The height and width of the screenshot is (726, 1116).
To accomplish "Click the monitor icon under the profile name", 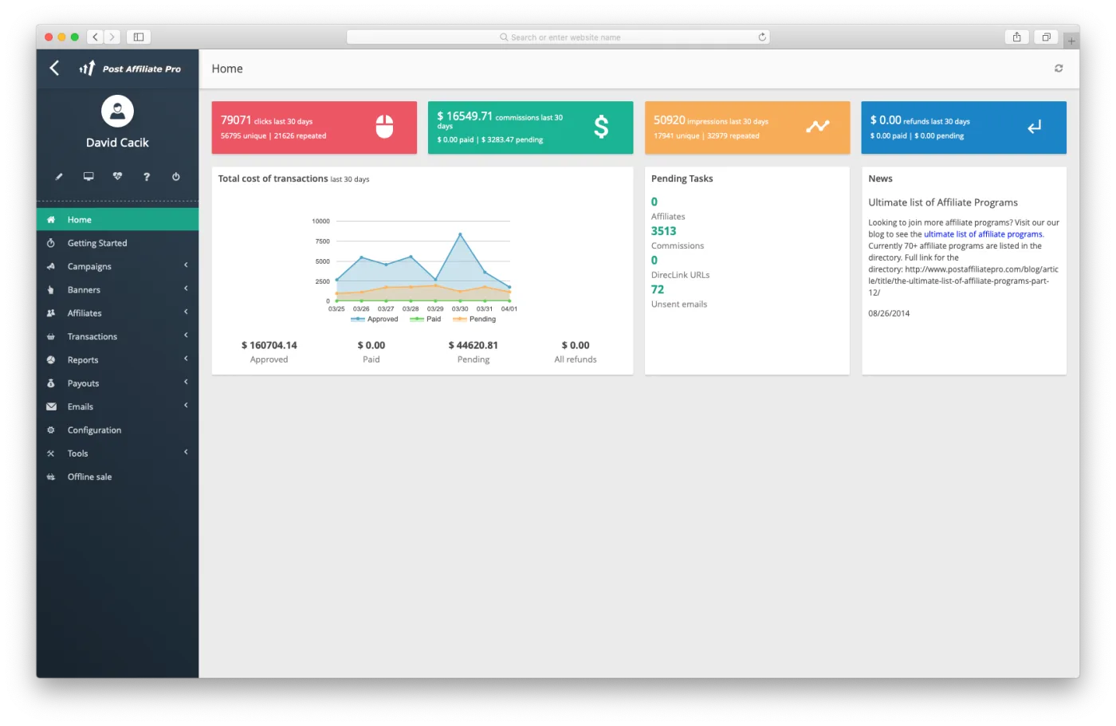I will [x=88, y=177].
